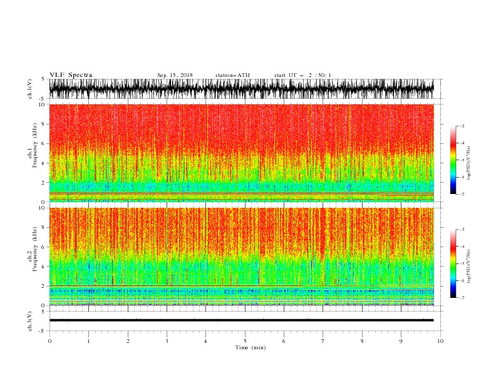
Task: Click the ch.1 voltage waveform trace
Action: point(241,89)
